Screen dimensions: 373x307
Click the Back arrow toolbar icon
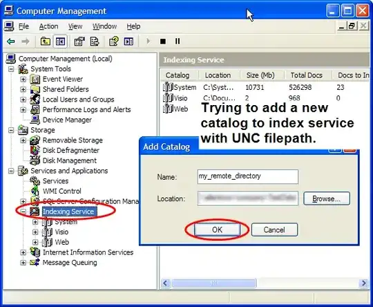tap(11, 41)
